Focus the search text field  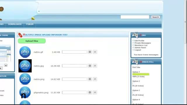pyautogui.click(x=135, y=17)
